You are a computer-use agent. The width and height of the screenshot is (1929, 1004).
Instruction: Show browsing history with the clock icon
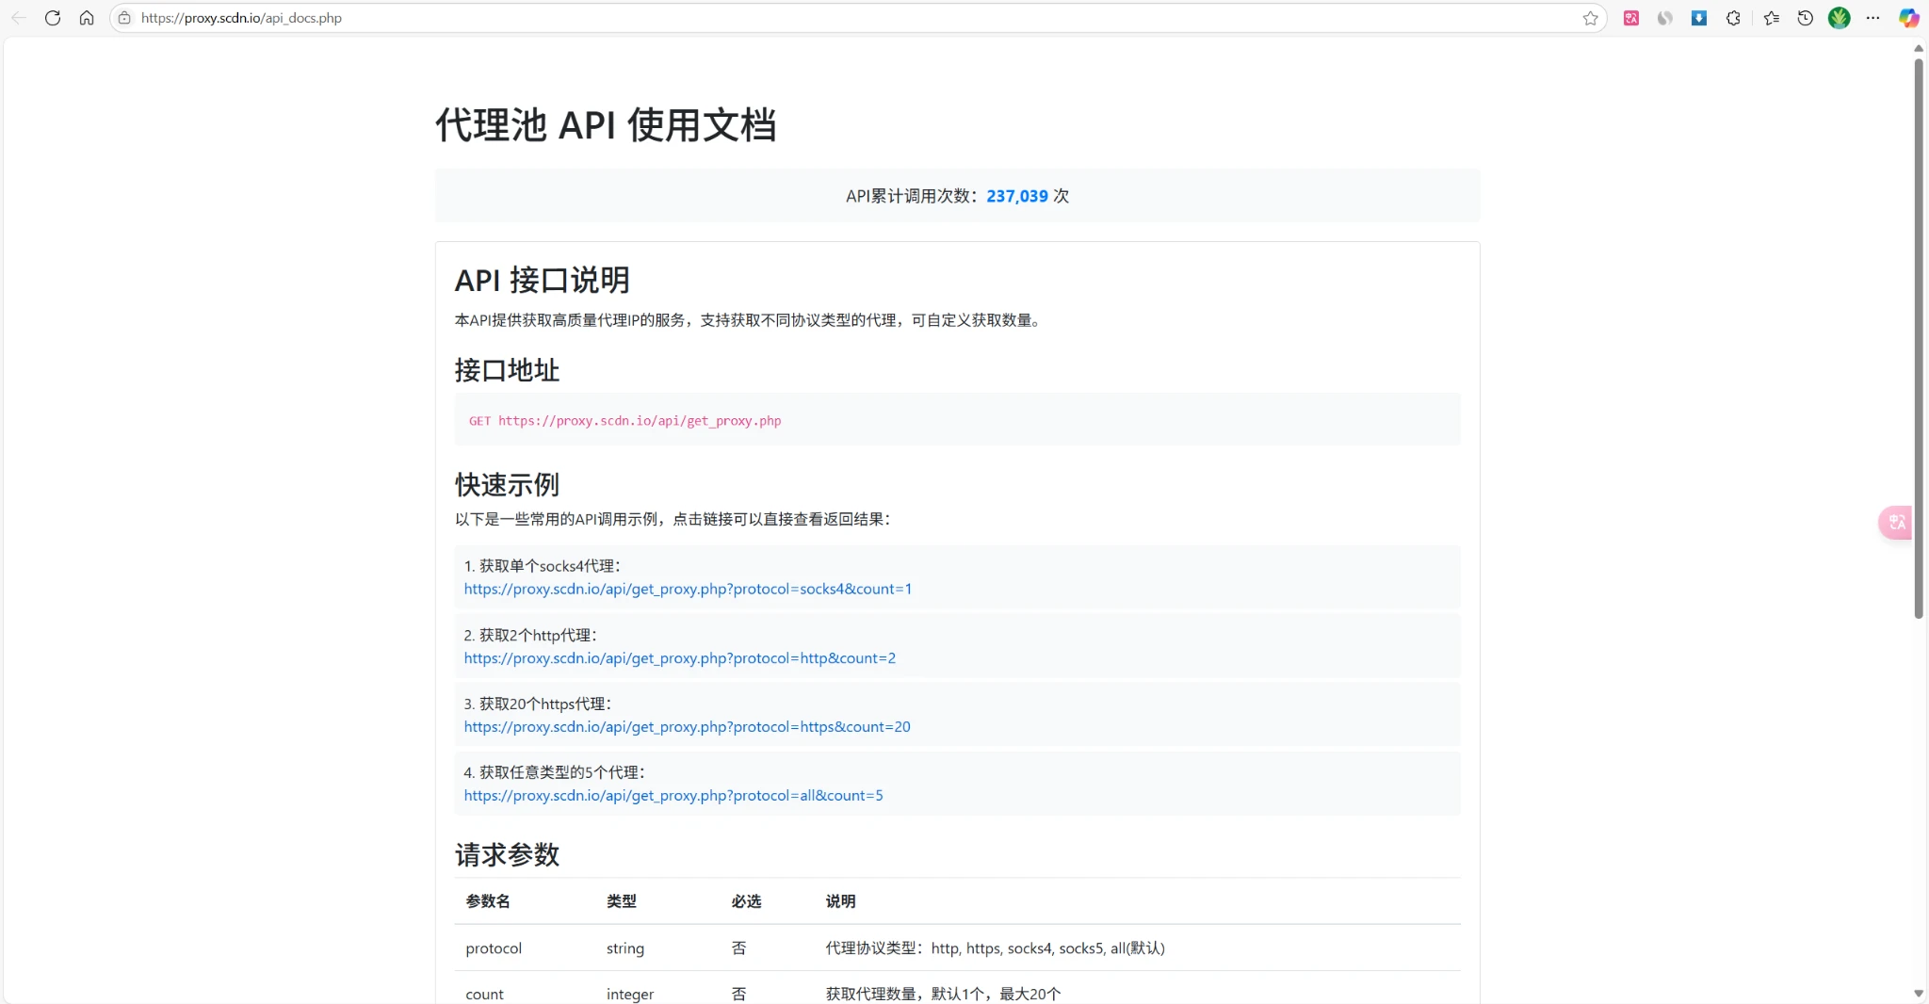coord(1805,18)
